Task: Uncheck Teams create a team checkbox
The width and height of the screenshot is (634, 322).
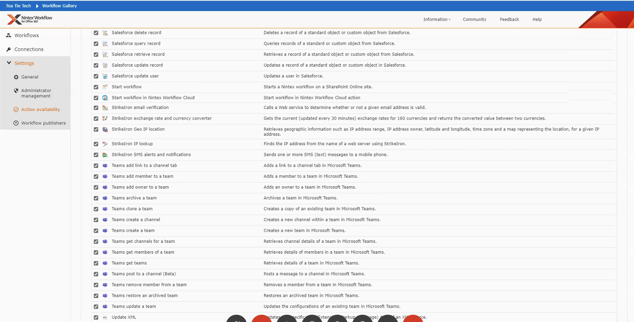Action: tap(96, 231)
